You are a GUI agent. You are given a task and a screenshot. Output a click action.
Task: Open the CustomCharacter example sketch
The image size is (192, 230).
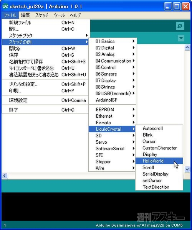coord(159,148)
